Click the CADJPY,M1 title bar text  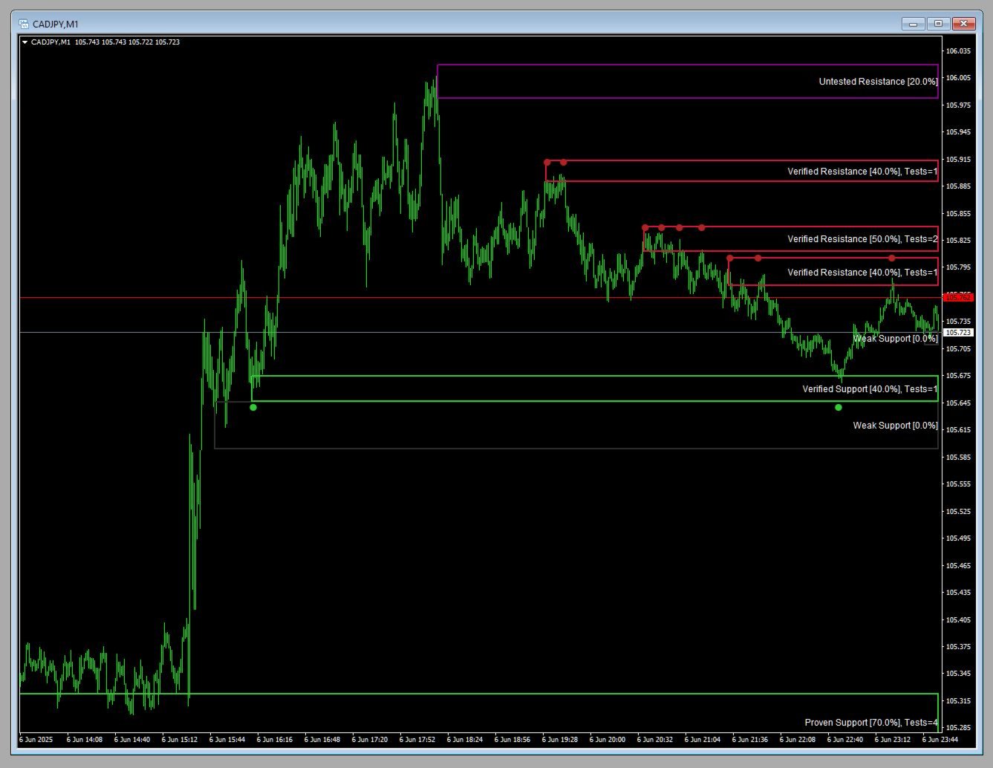point(56,23)
